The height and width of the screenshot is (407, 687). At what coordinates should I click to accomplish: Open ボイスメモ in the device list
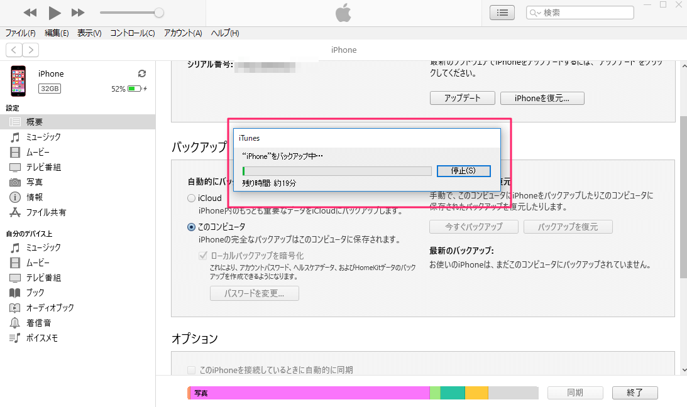[x=41, y=338]
